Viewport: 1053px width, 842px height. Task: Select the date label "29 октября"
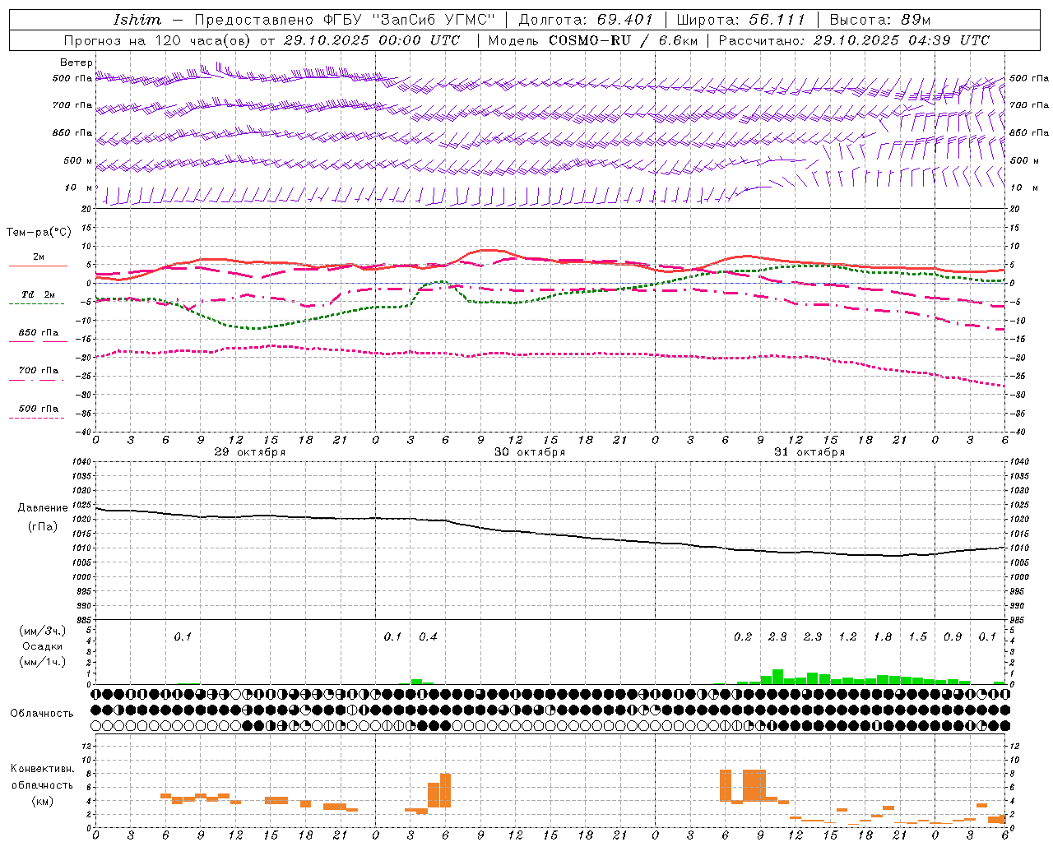250,452
